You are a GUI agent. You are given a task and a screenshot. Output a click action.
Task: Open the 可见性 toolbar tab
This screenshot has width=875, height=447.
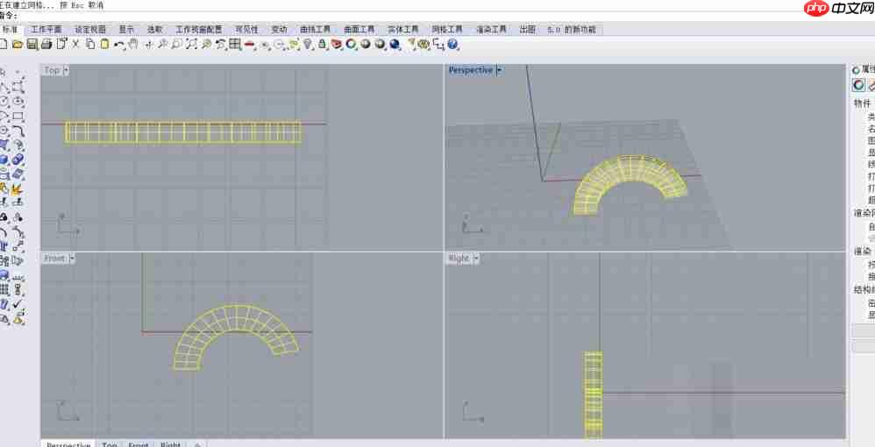click(x=246, y=30)
